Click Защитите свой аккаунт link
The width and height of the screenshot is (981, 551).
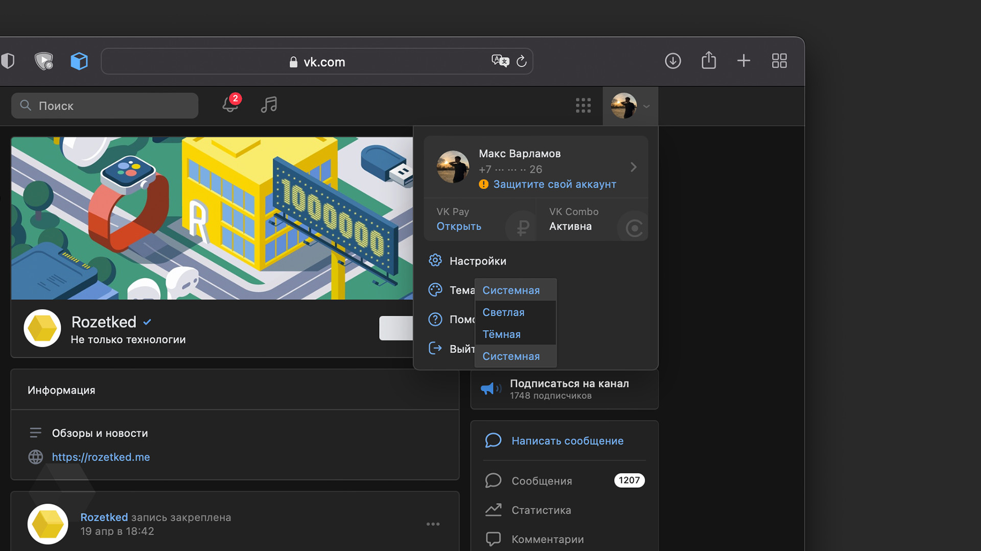[555, 184]
